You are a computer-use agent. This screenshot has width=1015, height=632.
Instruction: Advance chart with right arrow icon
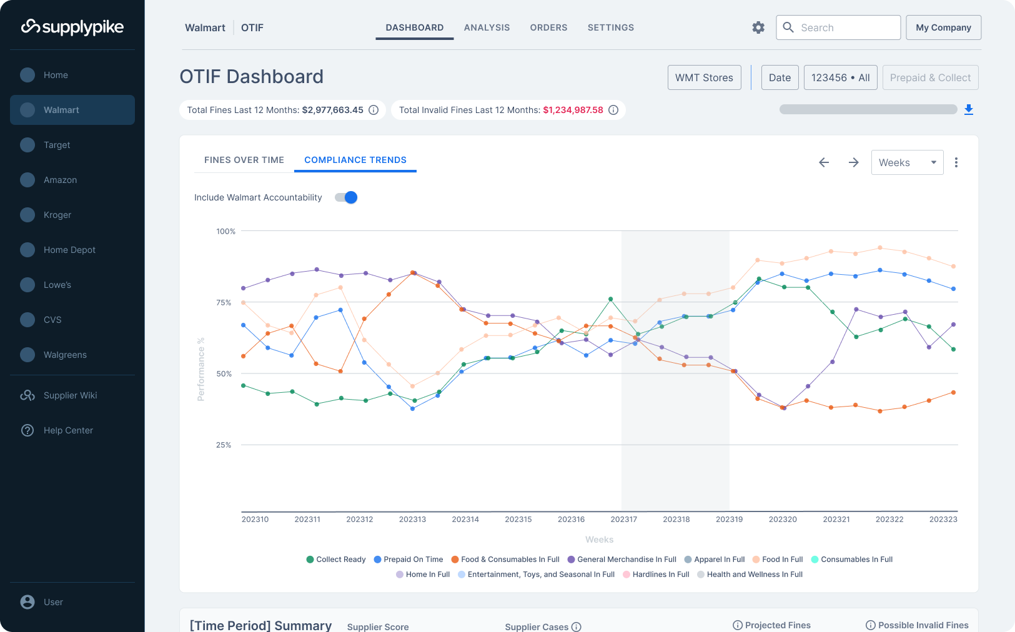click(x=853, y=162)
